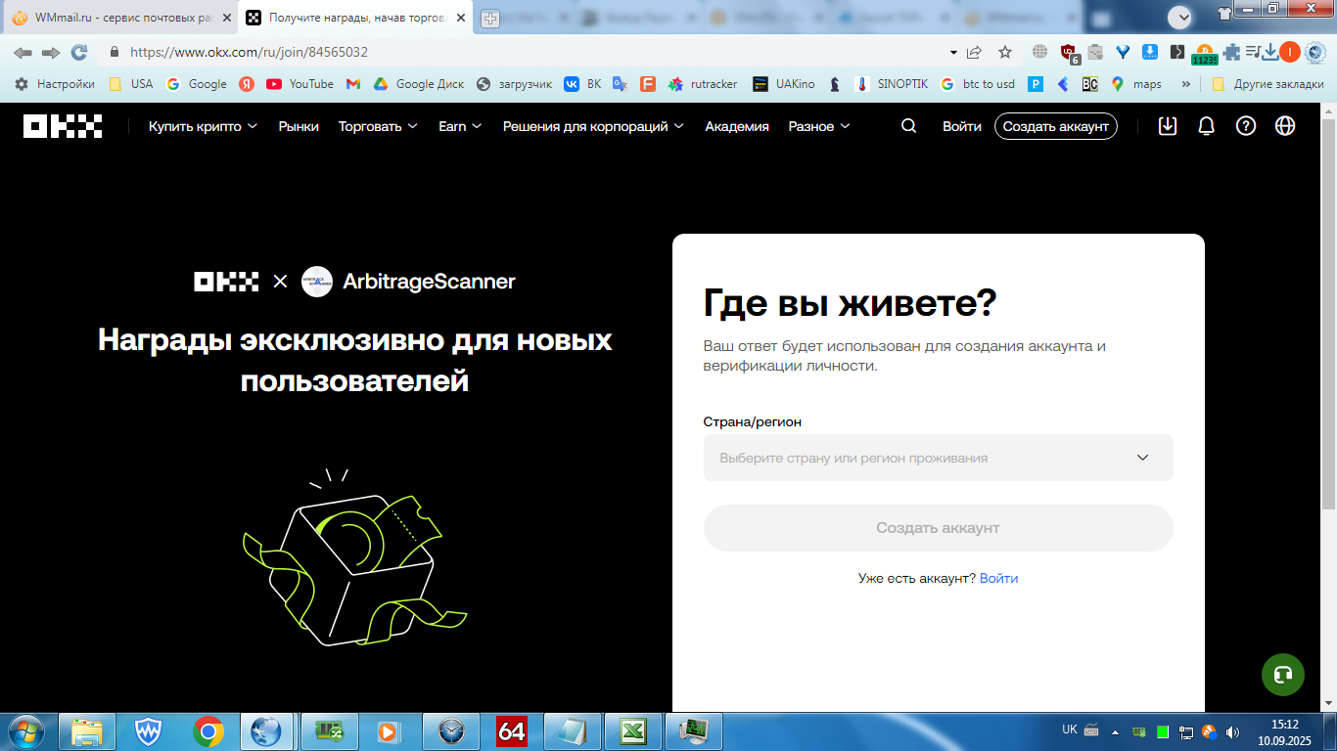Open the YouTube bookmark
The height and width of the screenshot is (751, 1337).
point(300,84)
